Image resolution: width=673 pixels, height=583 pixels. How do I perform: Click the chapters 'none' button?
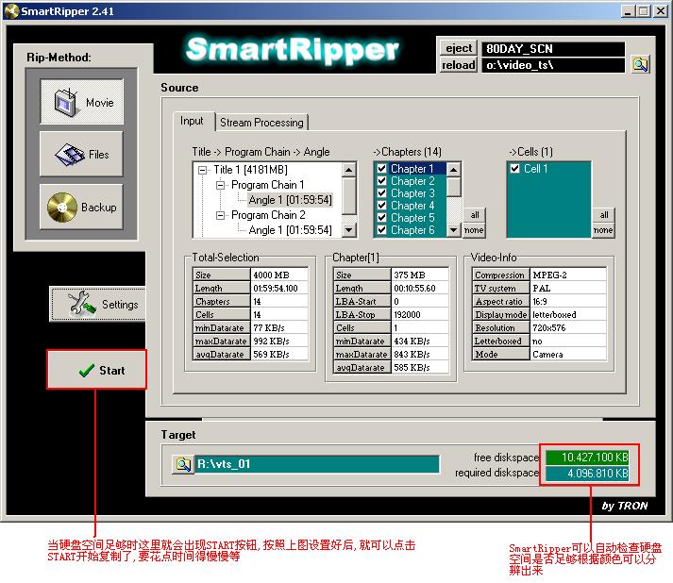474,230
